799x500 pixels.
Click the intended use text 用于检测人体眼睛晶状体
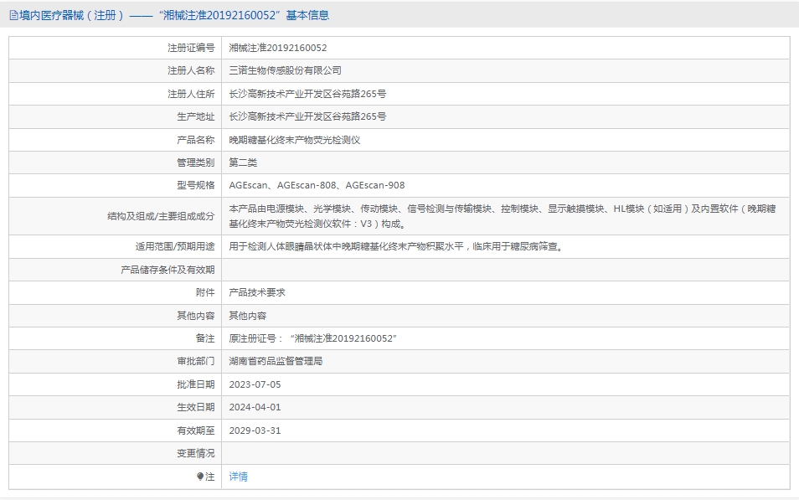(396, 247)
